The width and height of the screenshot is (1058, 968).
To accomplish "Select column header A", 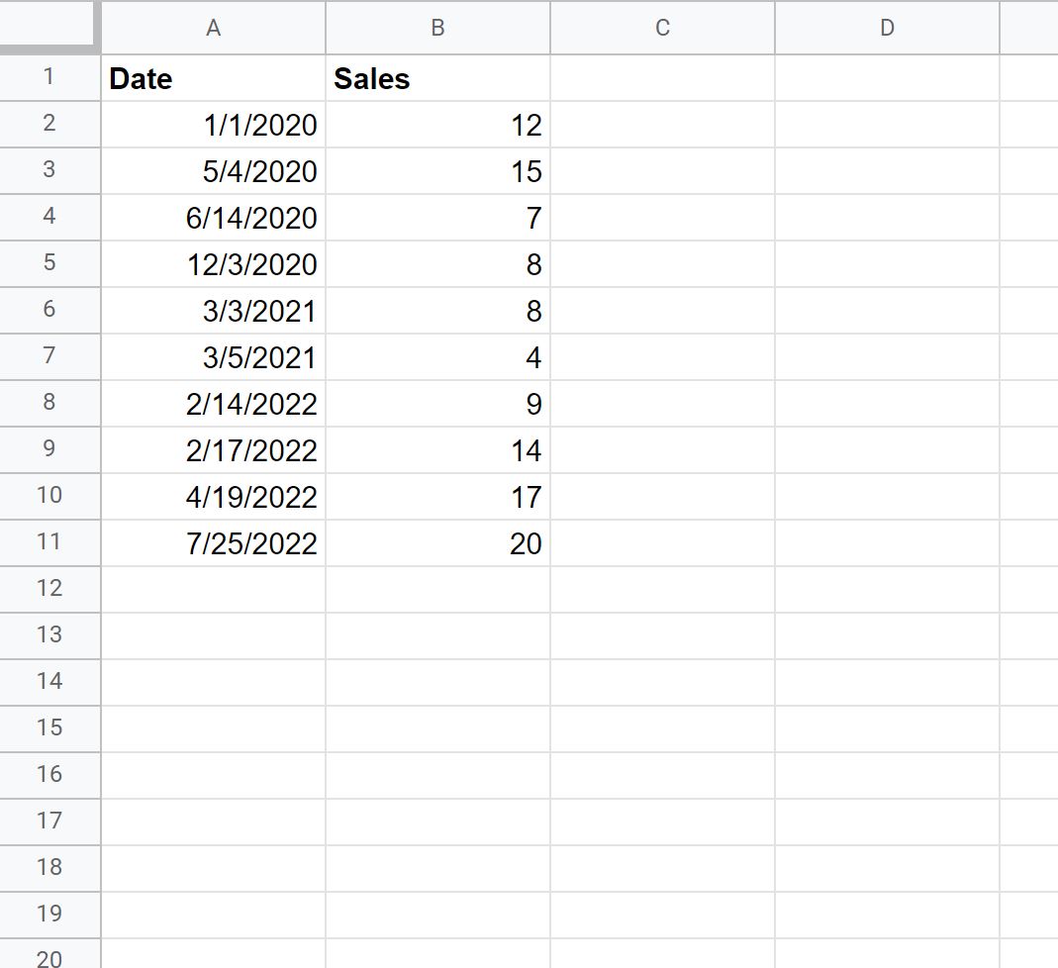I will click(x=212, y=28).
